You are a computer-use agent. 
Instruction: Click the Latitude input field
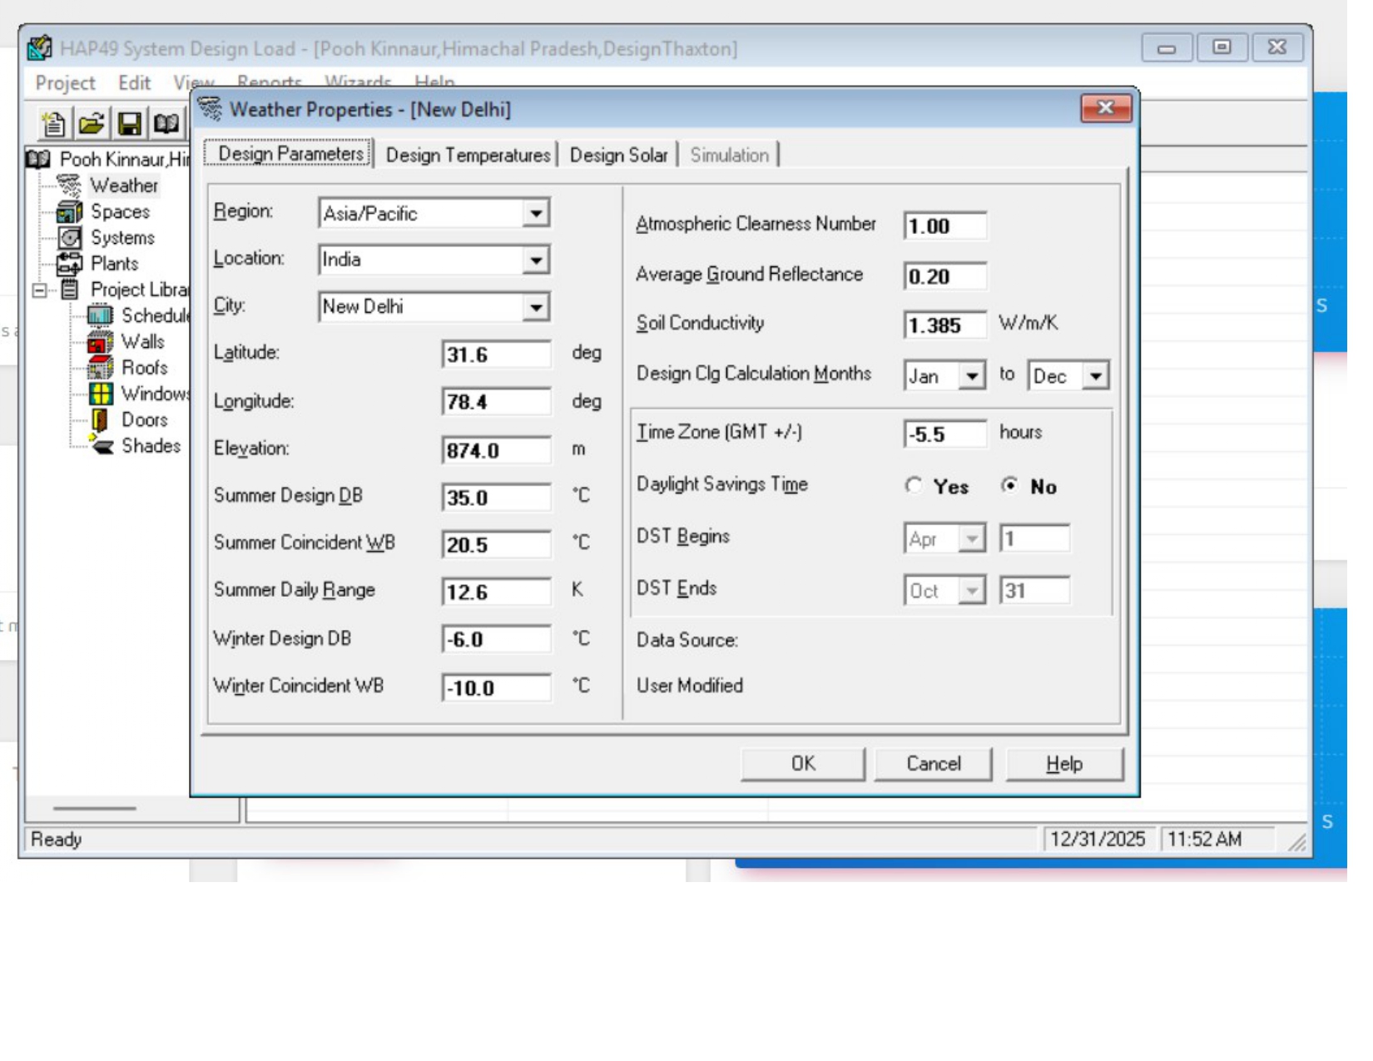[x=496, y=355]
